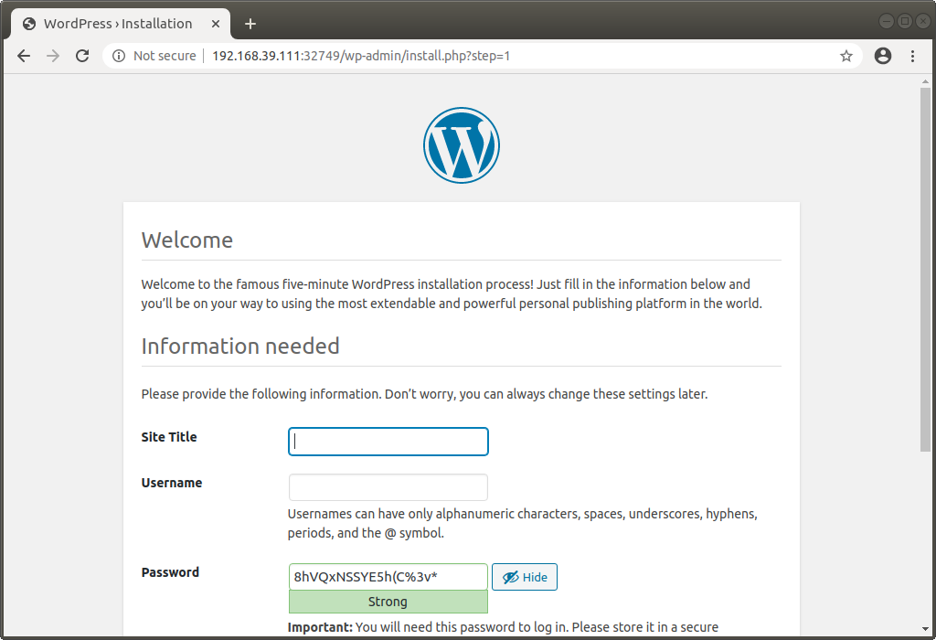Click the Not secure warning label
Viewport: 936px width, 640px height.
[164, 56]
